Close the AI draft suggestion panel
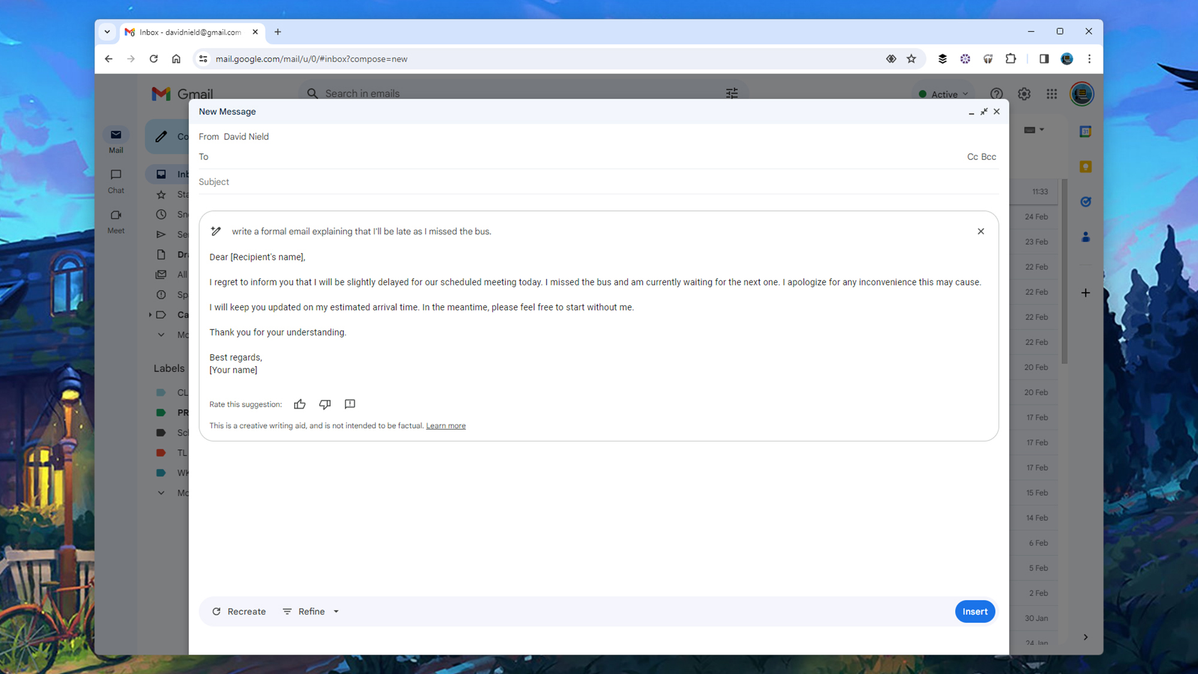The height and width of the screenshot is (674, 1198). [x=981, y=231]
